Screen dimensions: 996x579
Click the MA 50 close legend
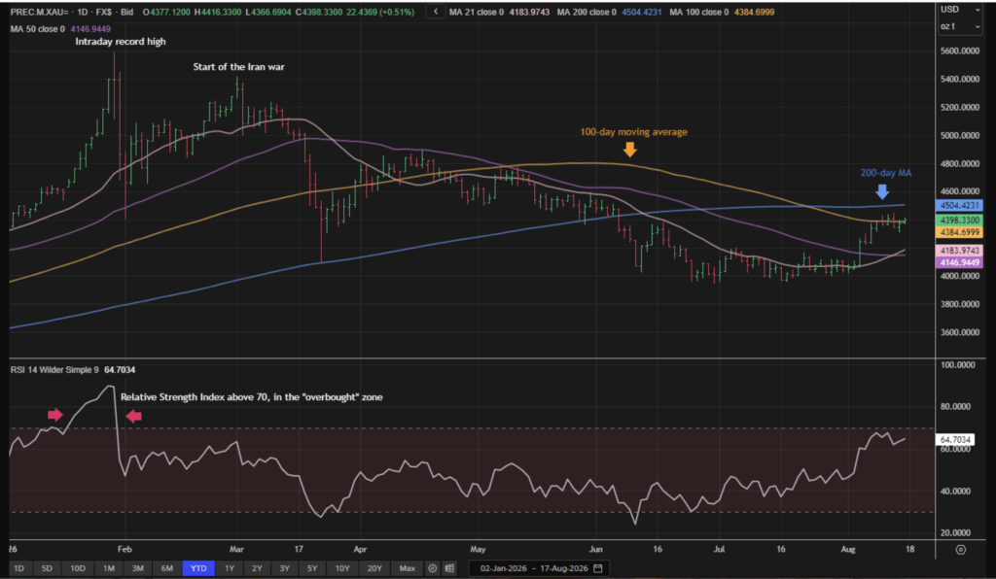(x=60, y=29)
